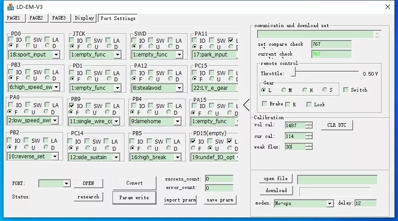Expand the PORT selection dropdown

[x=67, y=183]
